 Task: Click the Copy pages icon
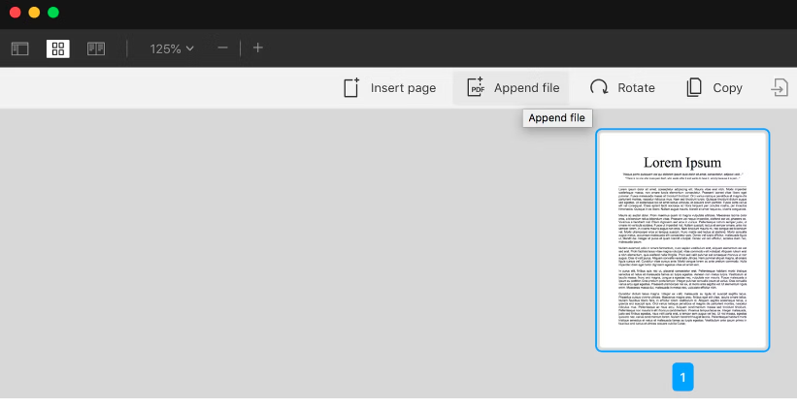(x=694, y=88)
